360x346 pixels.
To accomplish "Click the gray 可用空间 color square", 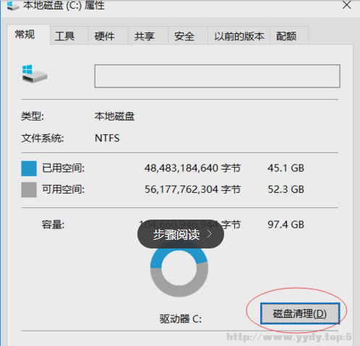I will (x=29, y=190).
